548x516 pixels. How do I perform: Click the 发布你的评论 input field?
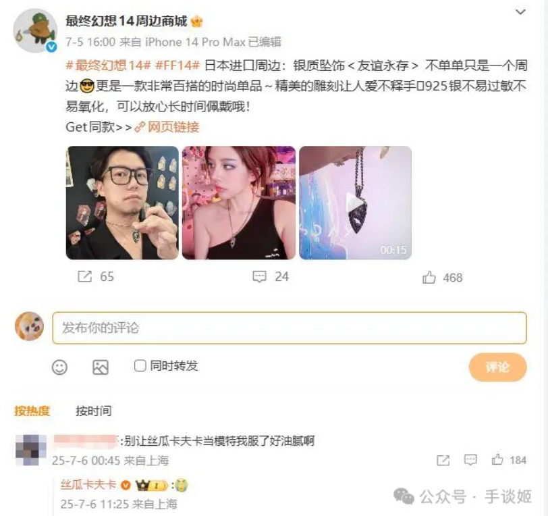[290, 328]
